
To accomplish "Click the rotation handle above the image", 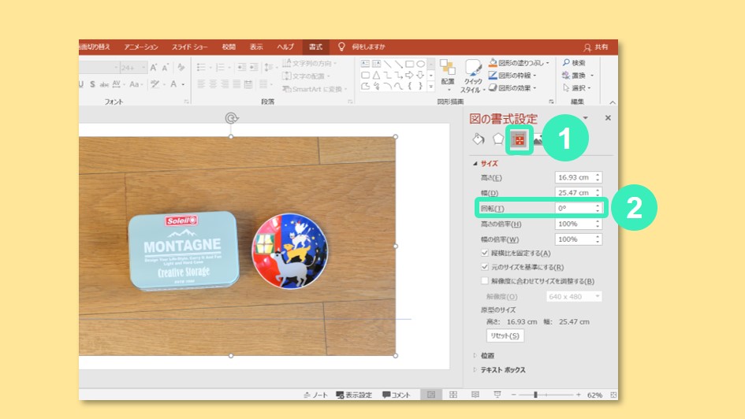I will point(231,118).
